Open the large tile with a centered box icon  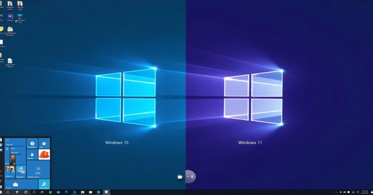[x=38, y=169]
